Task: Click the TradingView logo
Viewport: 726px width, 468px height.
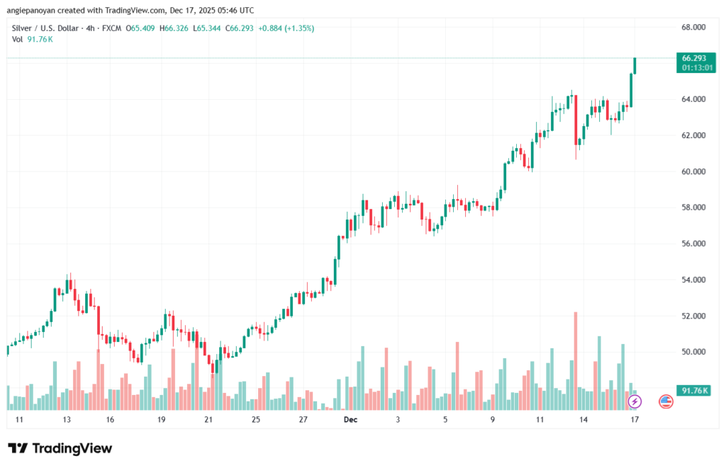Action: (60, 448)
